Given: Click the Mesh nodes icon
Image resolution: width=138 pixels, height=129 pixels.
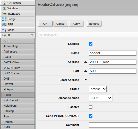Looking at the screenshot, I should 4,30.
